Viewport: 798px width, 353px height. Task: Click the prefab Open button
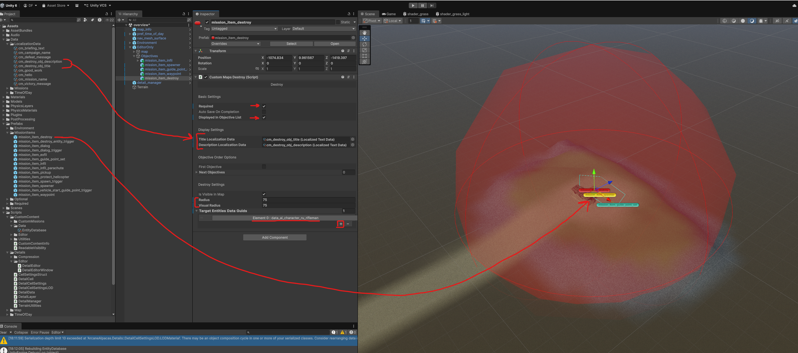pos(335,44)
